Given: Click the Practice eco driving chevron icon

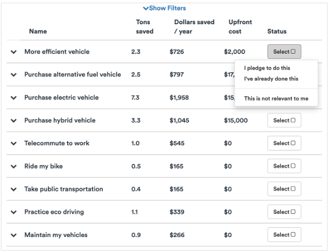Looking at the screenshot, I should pyautogui.click(x=13, y=212).
